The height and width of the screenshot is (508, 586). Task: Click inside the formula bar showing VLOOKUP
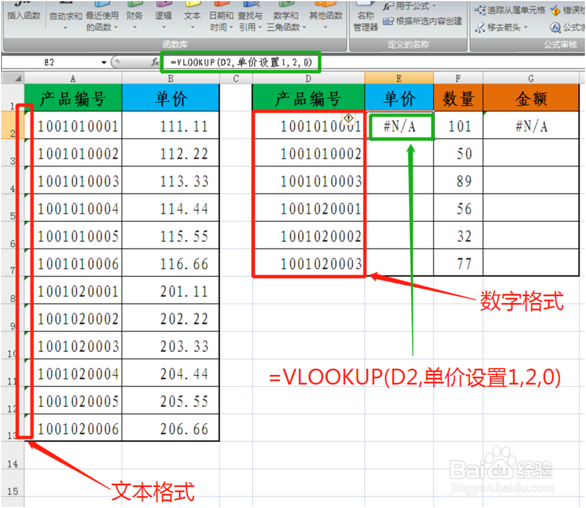coord(240,62)
